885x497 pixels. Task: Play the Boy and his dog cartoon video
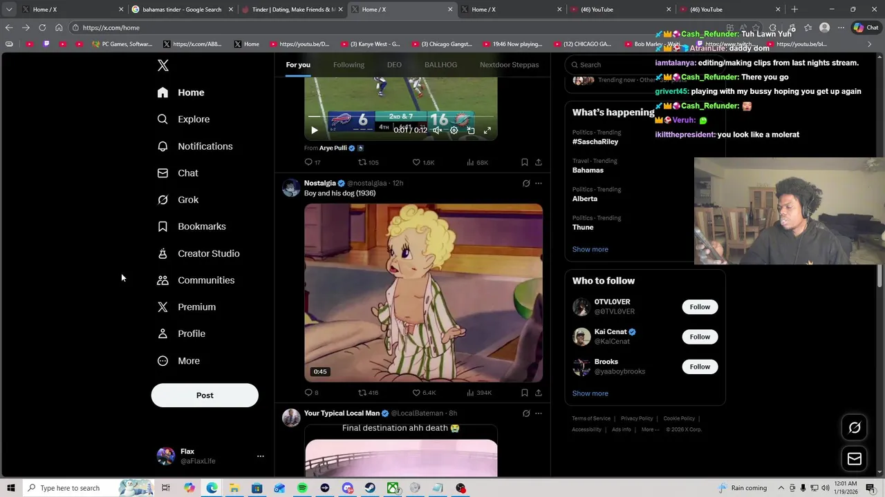click(423, 293)
